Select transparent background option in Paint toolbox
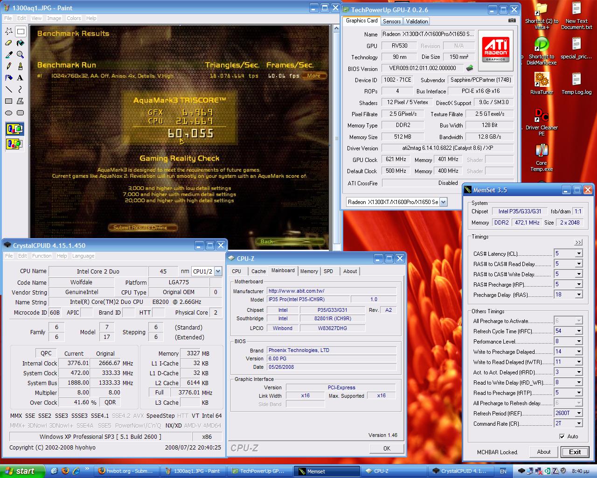Viewport: 597px width, 478px height. point(14,144)
